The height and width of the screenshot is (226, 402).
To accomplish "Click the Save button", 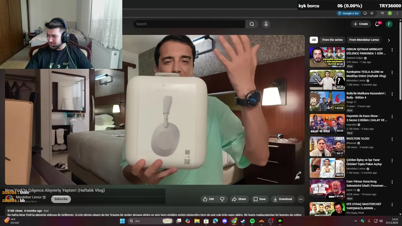I will 260,199.
